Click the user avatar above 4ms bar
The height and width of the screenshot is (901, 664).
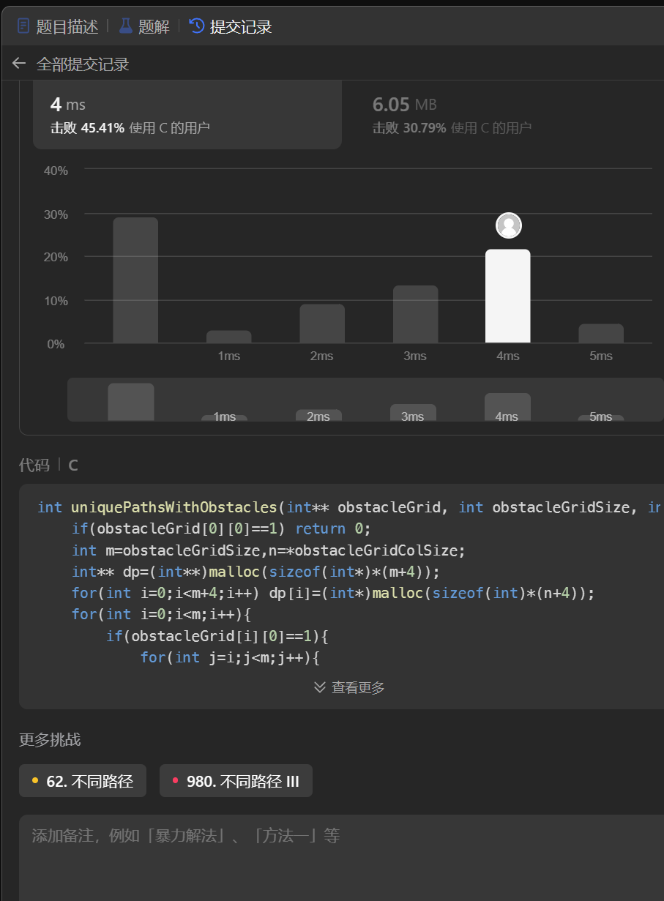click(509, 225)
